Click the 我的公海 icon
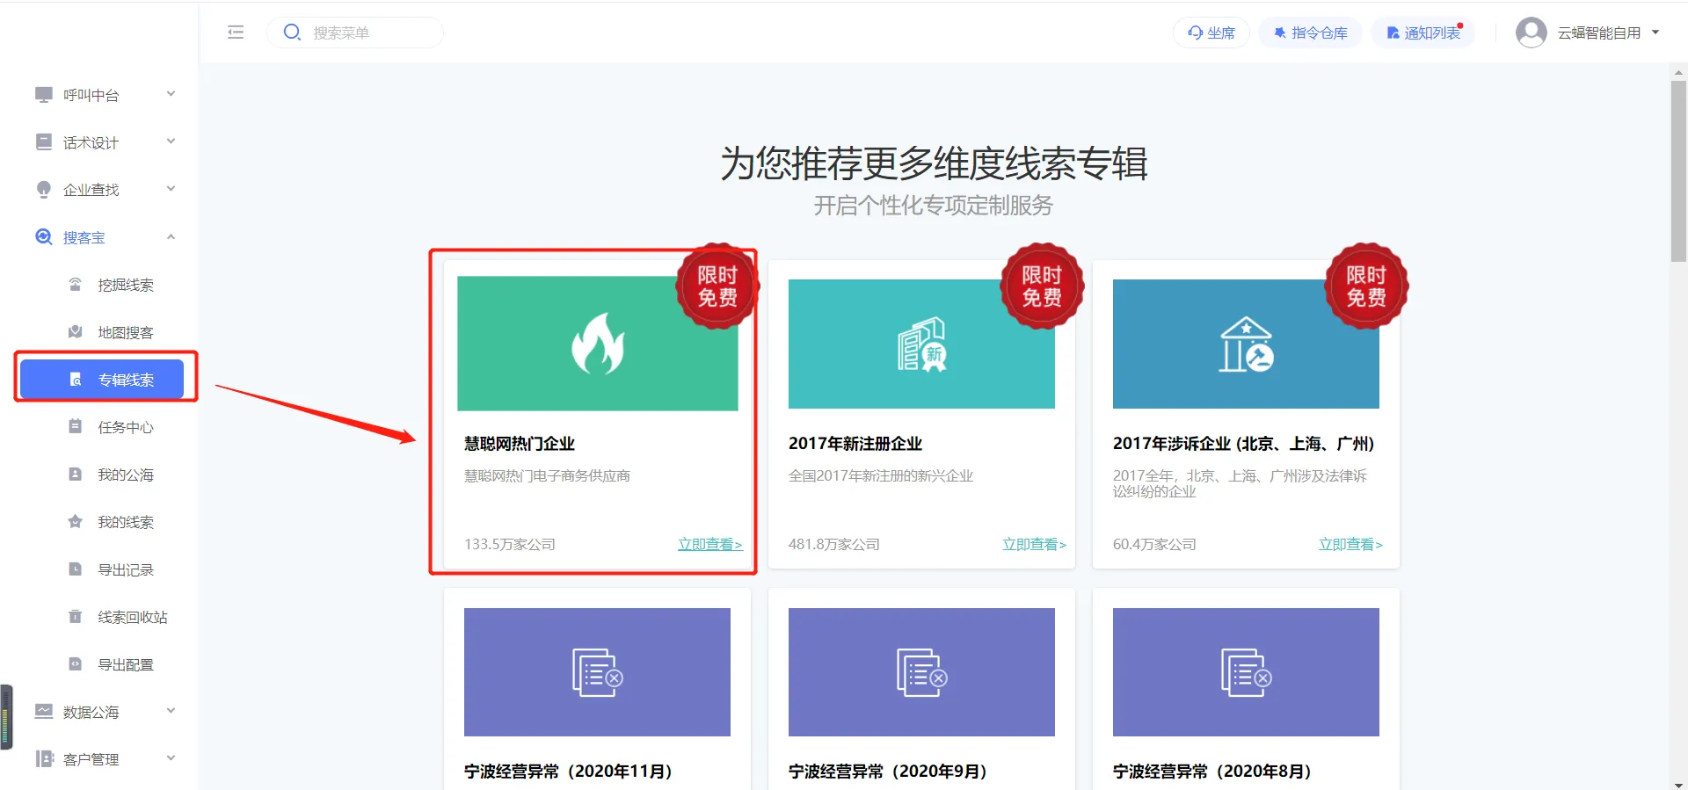 pyautogui.click(x=76, y=474)
